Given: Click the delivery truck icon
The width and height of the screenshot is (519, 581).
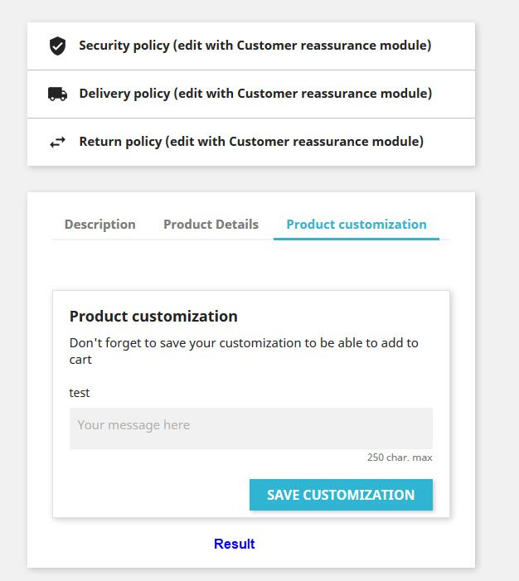Looking at the screenshot, I should [57, 94].
